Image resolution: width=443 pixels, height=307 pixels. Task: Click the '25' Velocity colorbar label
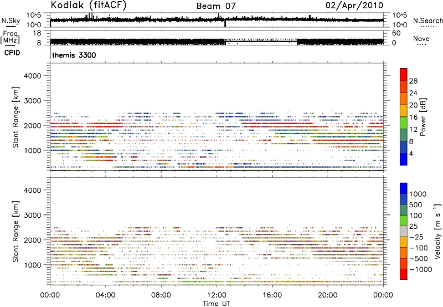point(414,227)
